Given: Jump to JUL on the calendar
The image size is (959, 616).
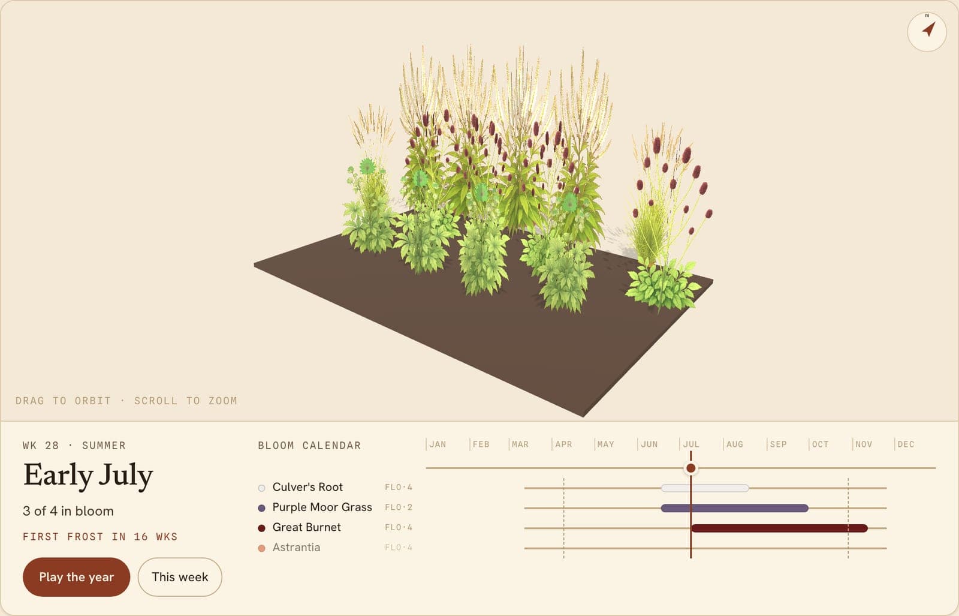Looking at the screenshot, I should click(691, 444).
